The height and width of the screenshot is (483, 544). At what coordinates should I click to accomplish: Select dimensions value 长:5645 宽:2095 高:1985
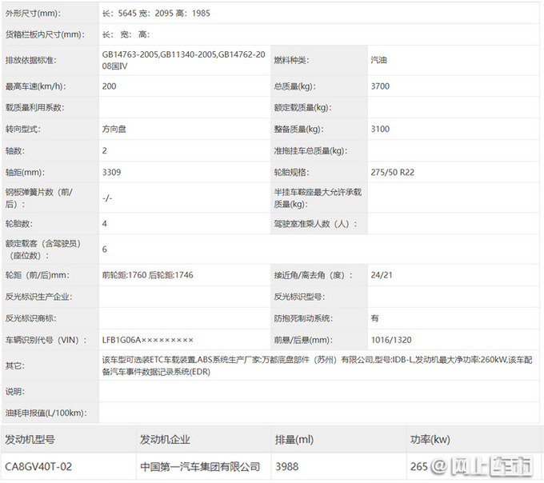point(156,14)
